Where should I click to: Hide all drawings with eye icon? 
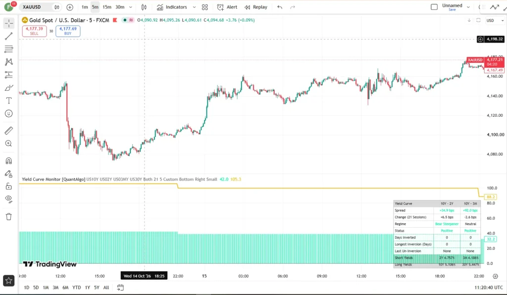tap(9, 199)
